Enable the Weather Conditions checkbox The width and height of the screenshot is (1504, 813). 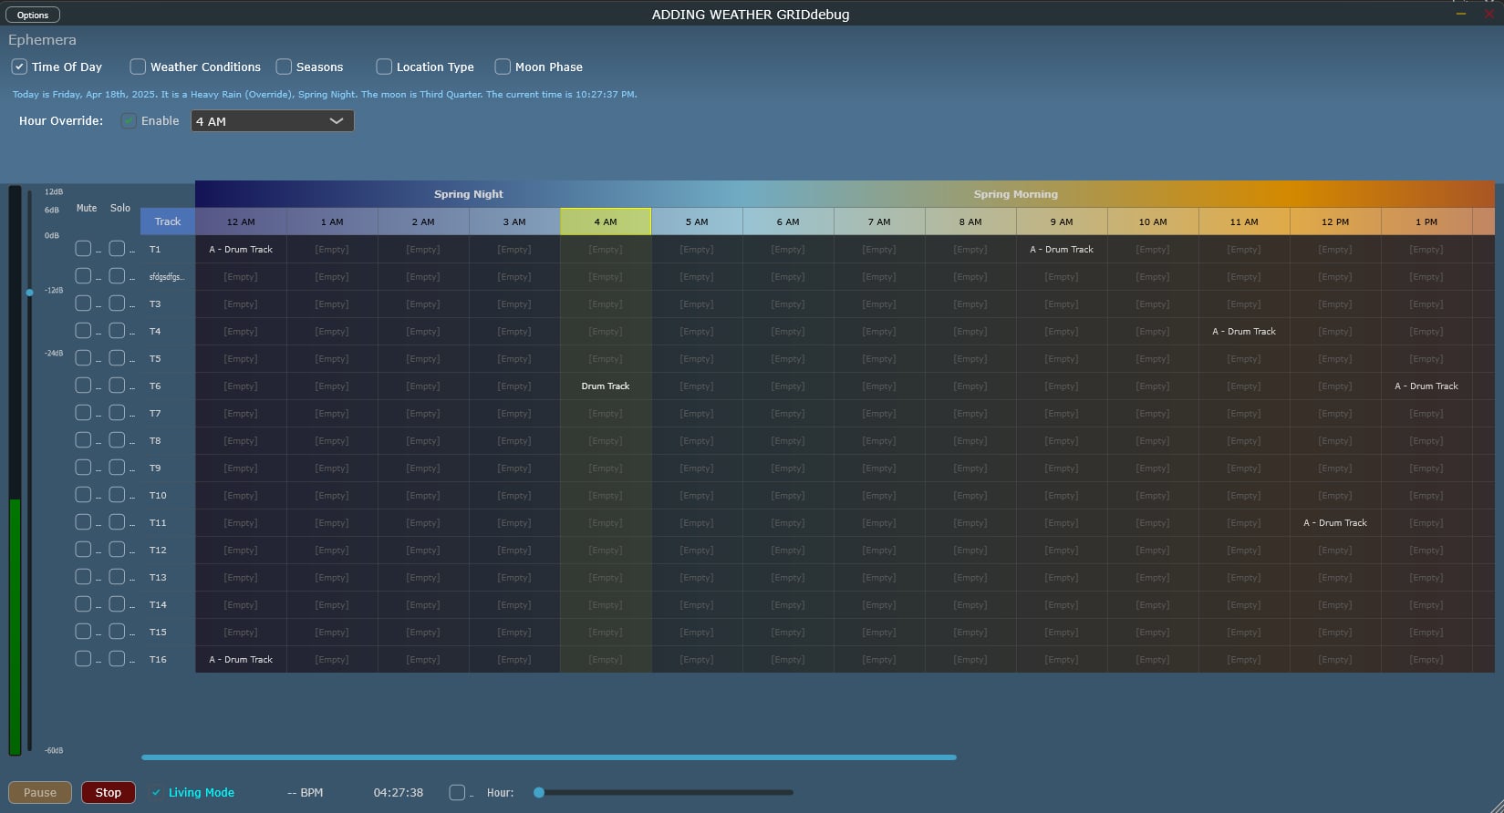click(138, 67)
